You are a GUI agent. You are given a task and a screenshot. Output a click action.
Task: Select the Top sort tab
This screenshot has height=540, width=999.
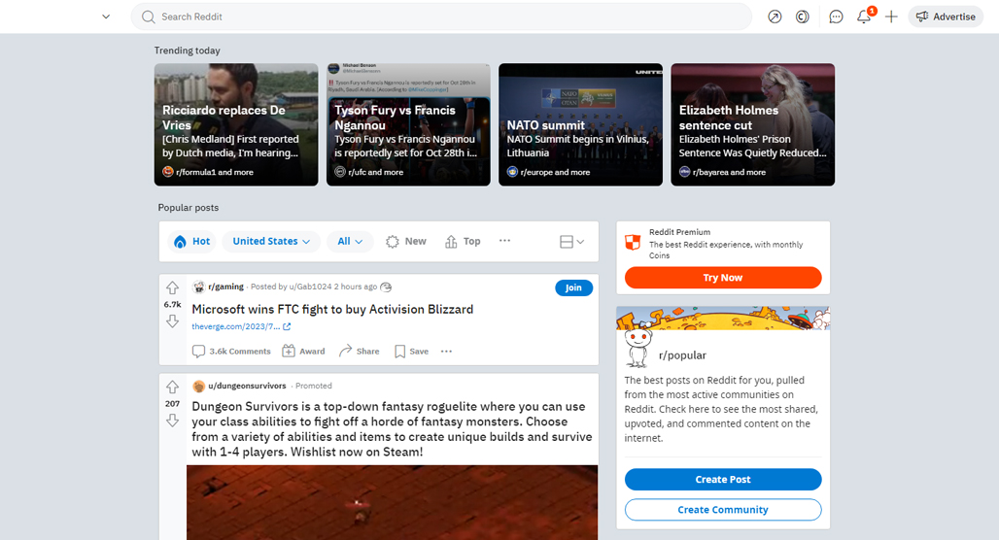[463, 241]
